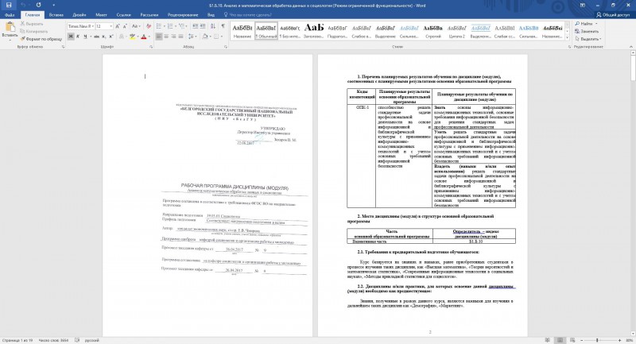Save the document with the floppy icon
Screen dimensions: 636x344
coord(9,6)
